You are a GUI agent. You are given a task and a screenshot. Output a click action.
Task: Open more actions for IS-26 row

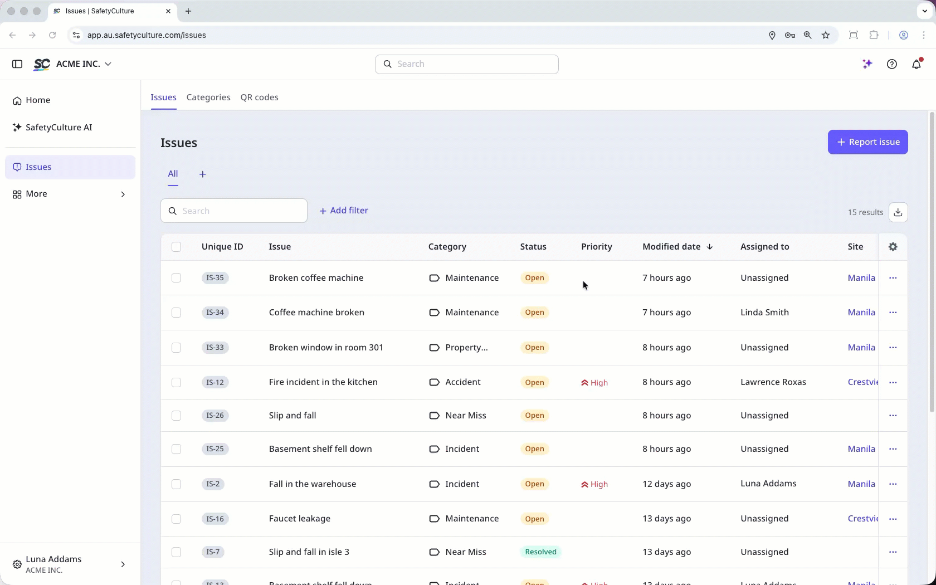click(893, 416)
